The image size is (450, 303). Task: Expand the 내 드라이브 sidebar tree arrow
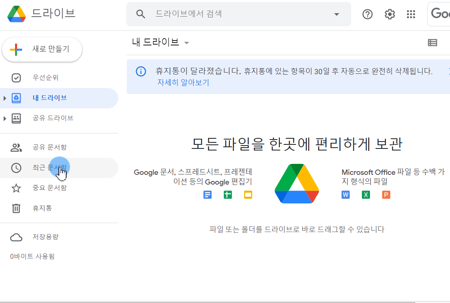coord(4,98)
